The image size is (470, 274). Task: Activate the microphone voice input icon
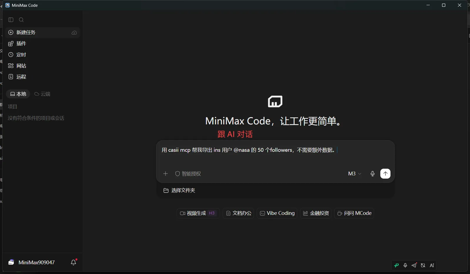click(372, 174)
